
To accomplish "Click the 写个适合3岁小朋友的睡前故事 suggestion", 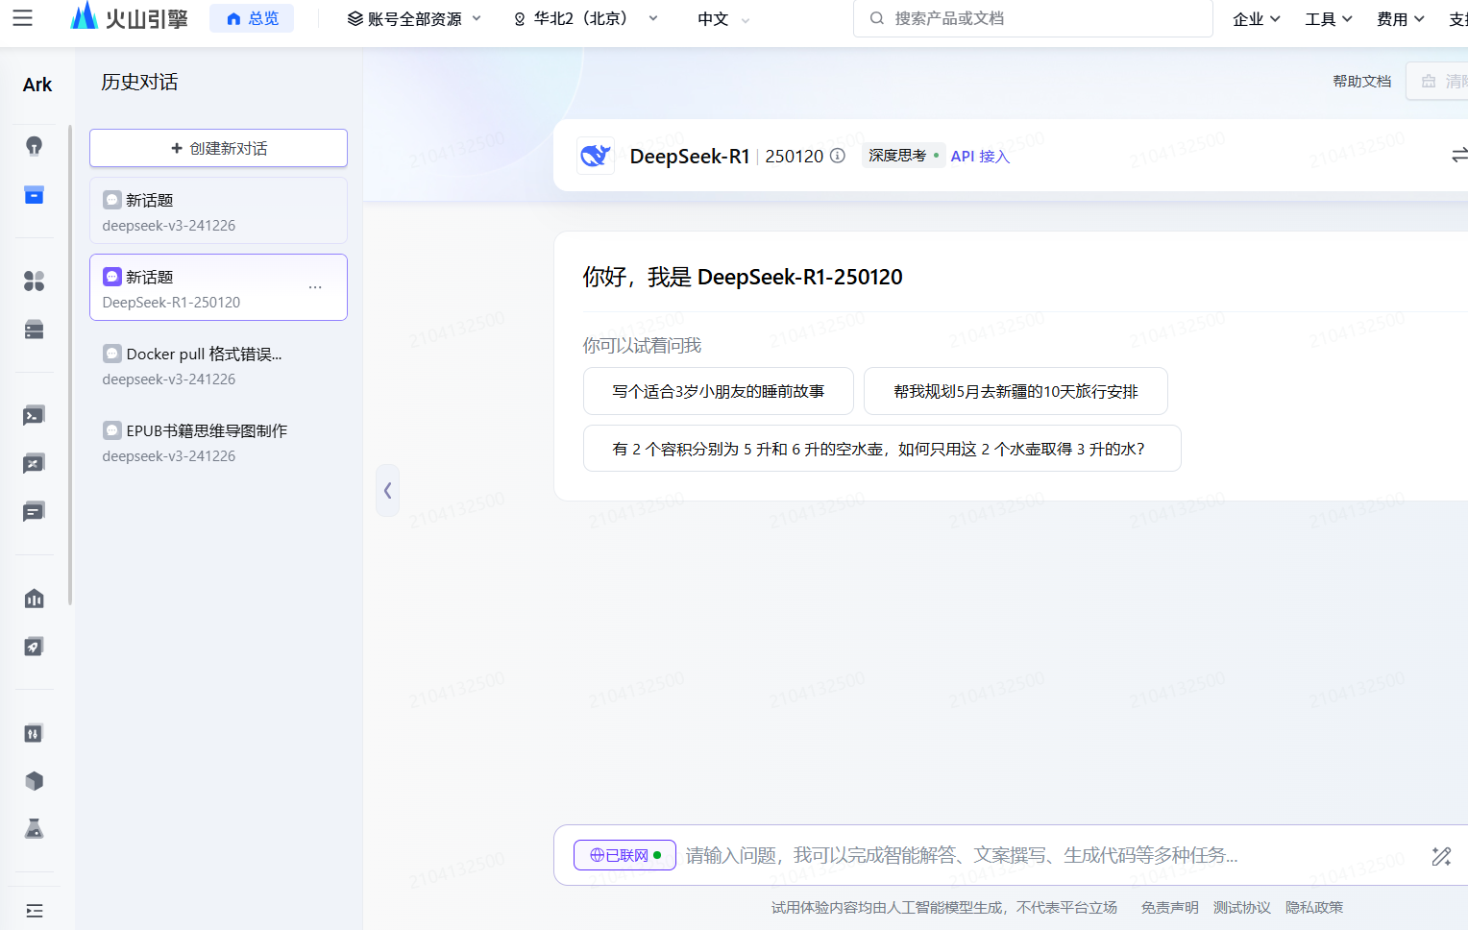I will click(718, 391).
